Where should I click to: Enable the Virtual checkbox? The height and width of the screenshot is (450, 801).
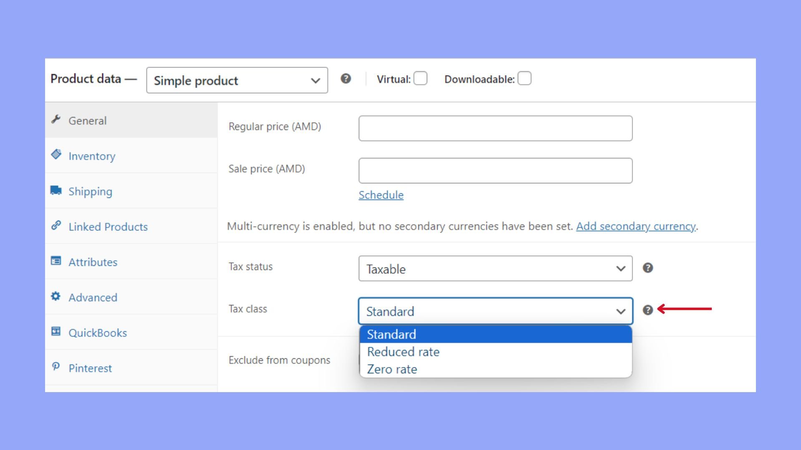click(421, 79)
